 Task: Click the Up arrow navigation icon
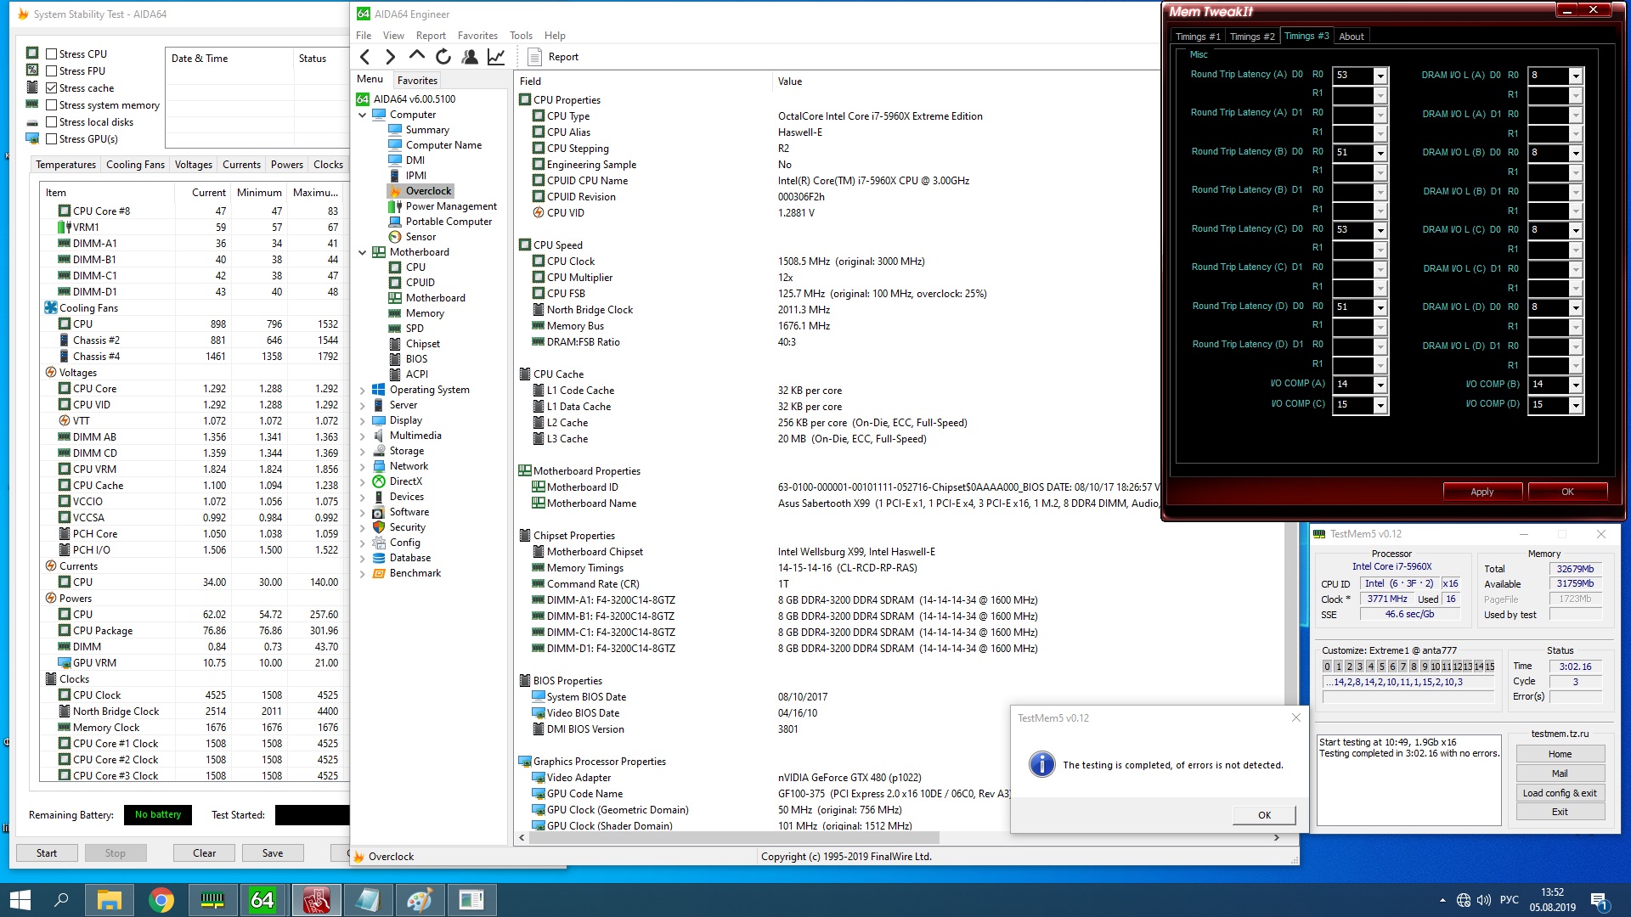(417, 56)
